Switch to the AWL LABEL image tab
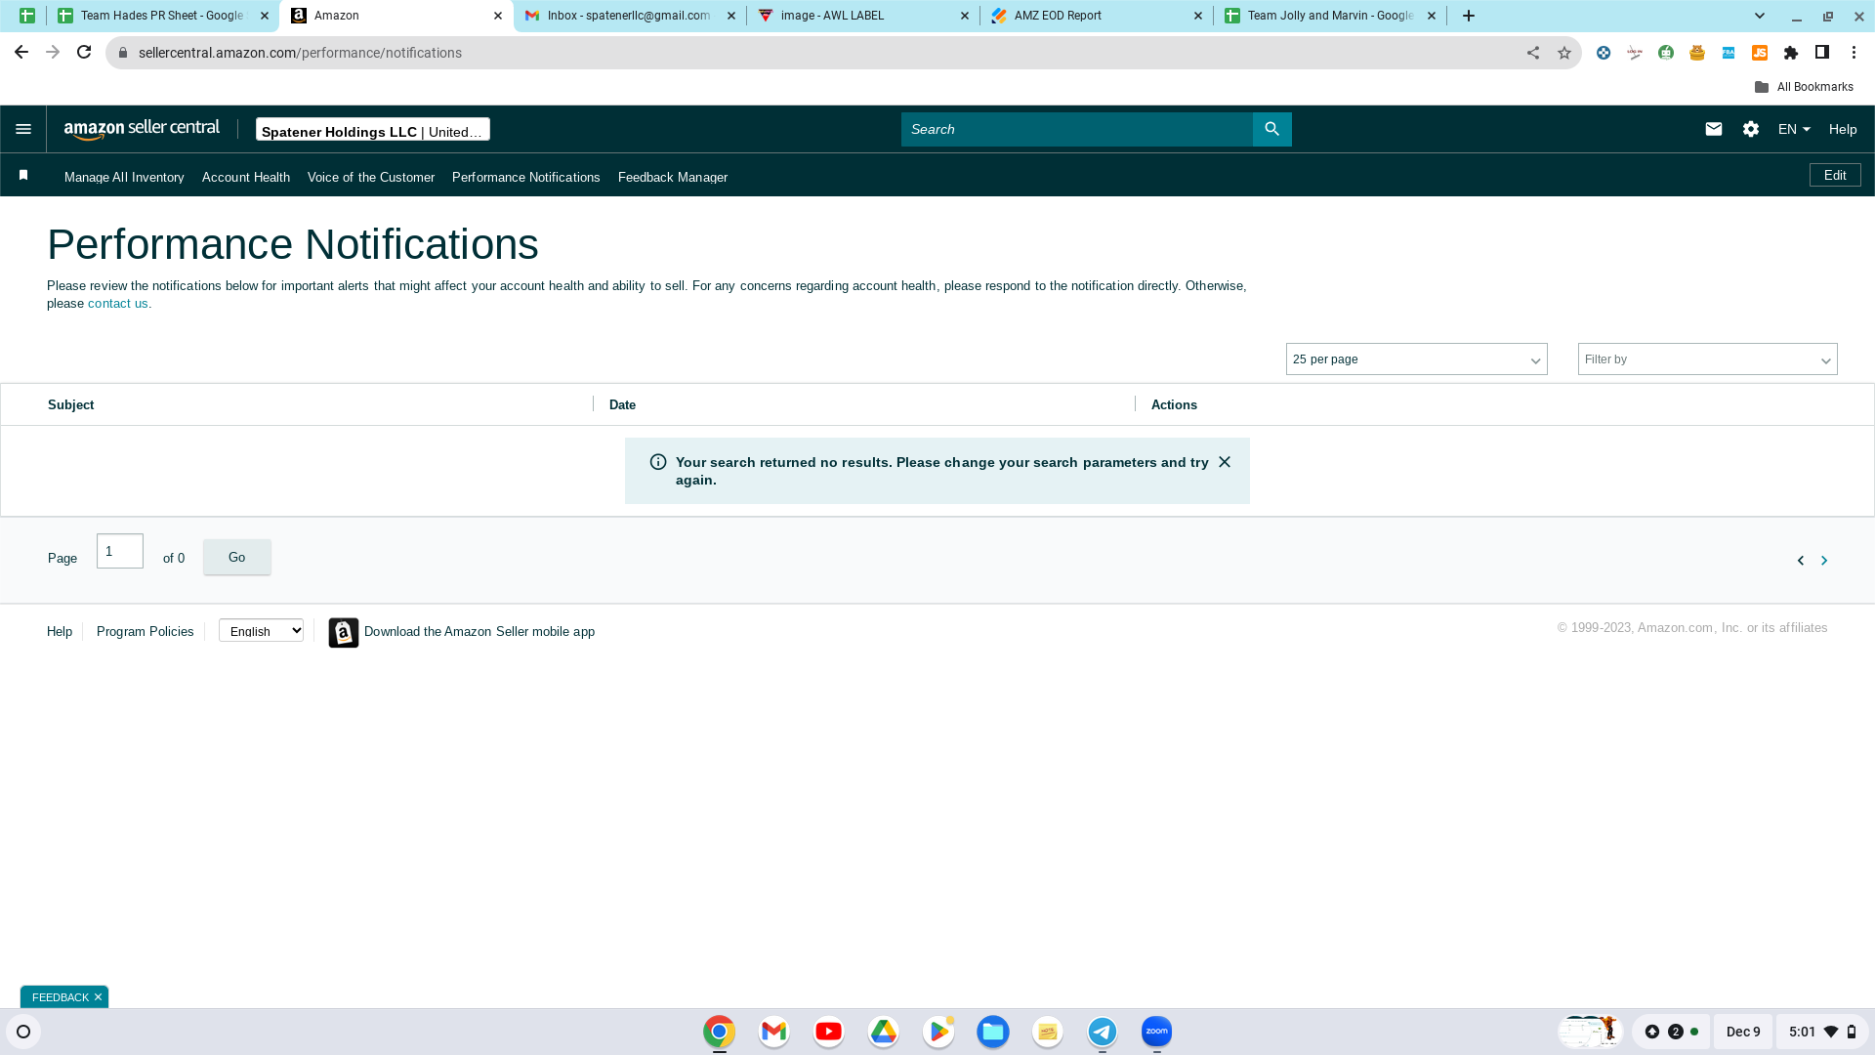1875x1055 pixels. (x=861, y=16)
